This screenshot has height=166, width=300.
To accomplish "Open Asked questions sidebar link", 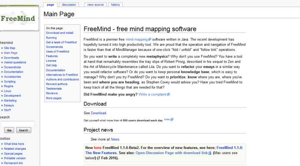I will coord(15,63).
